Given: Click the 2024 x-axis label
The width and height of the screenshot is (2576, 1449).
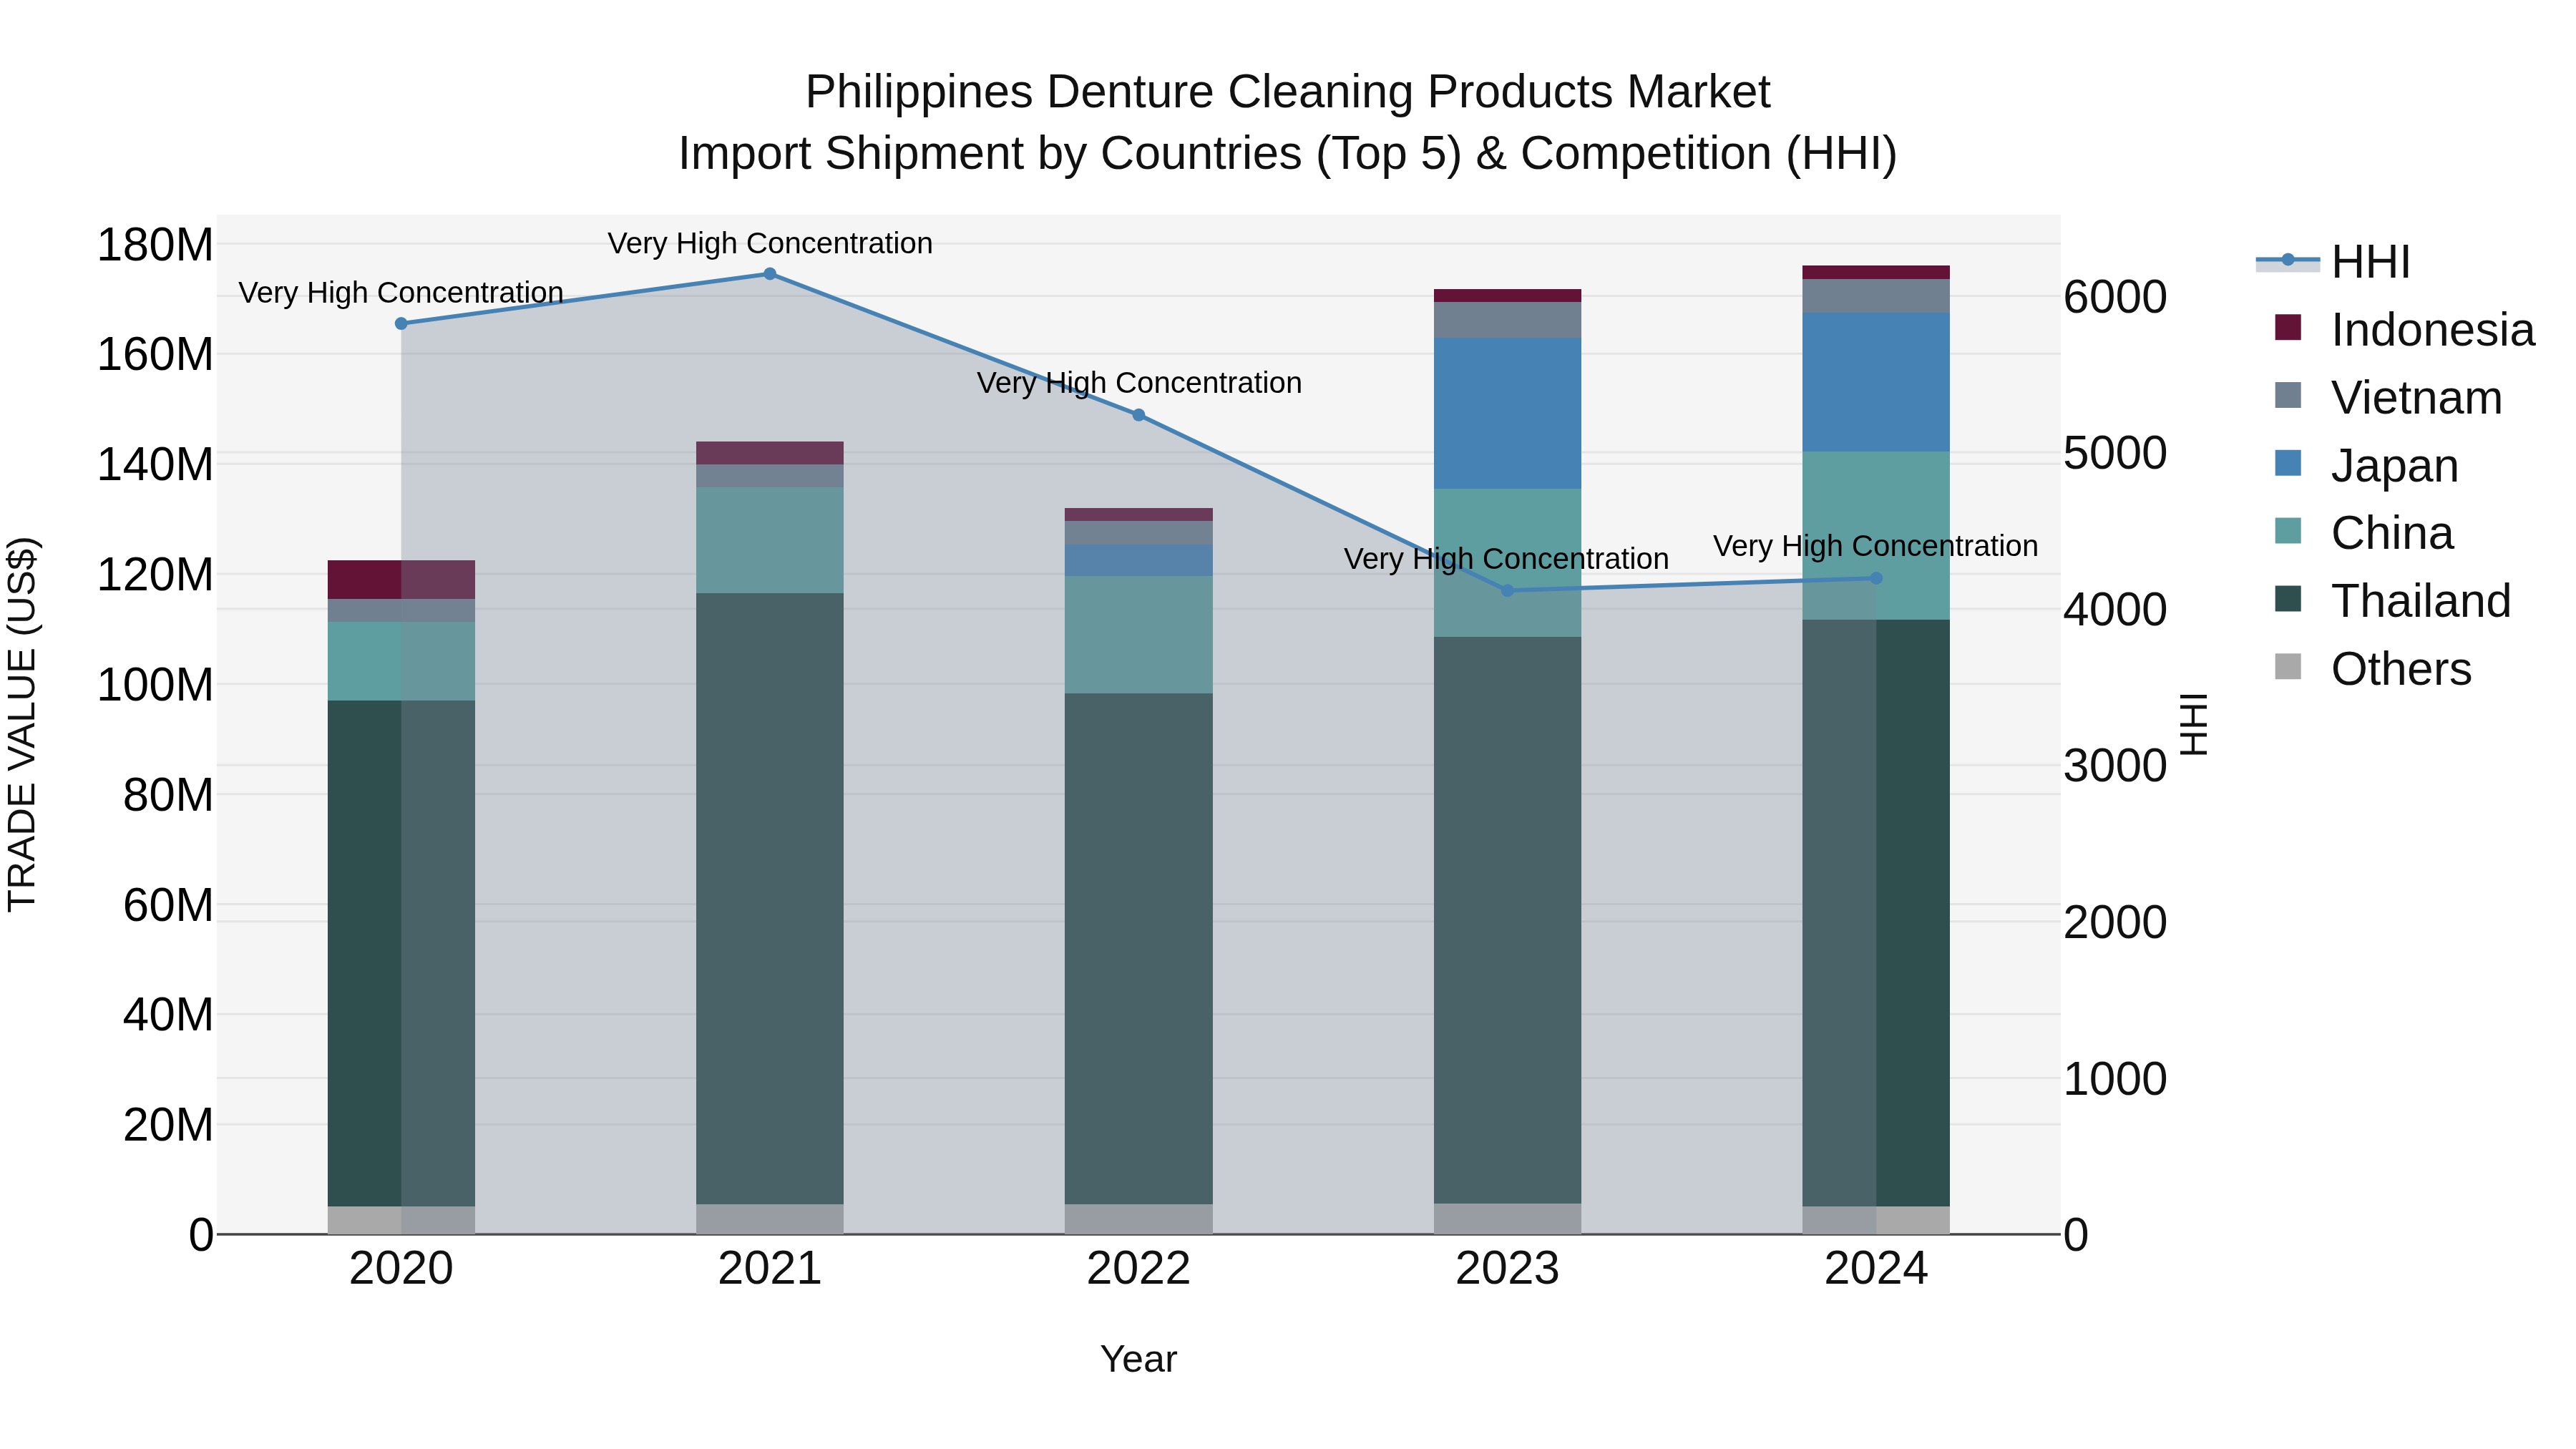Looking at the screenshot, I should 1876,1269.
